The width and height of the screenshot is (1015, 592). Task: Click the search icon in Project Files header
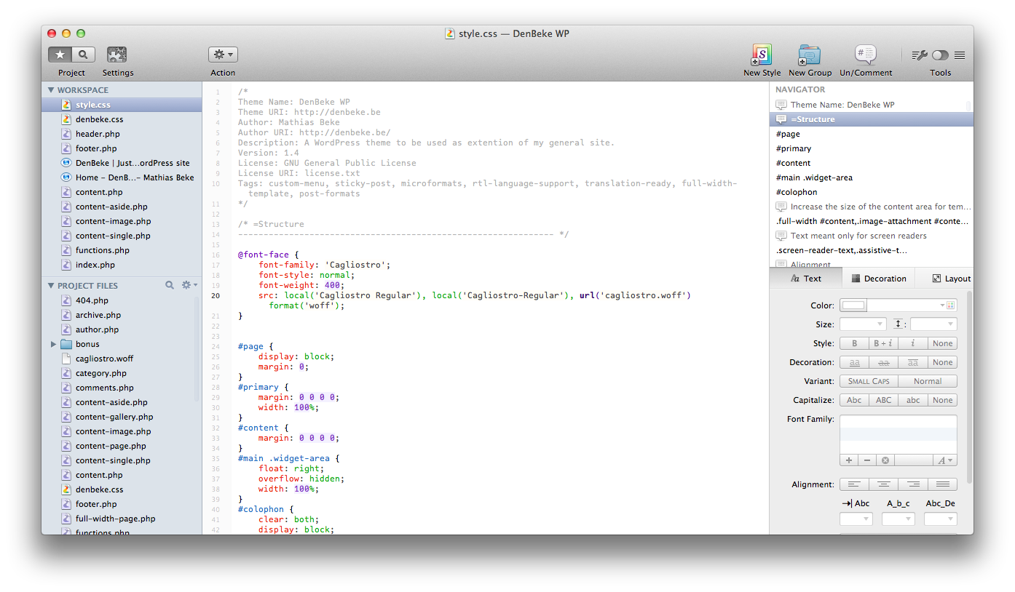coord(170,285)
